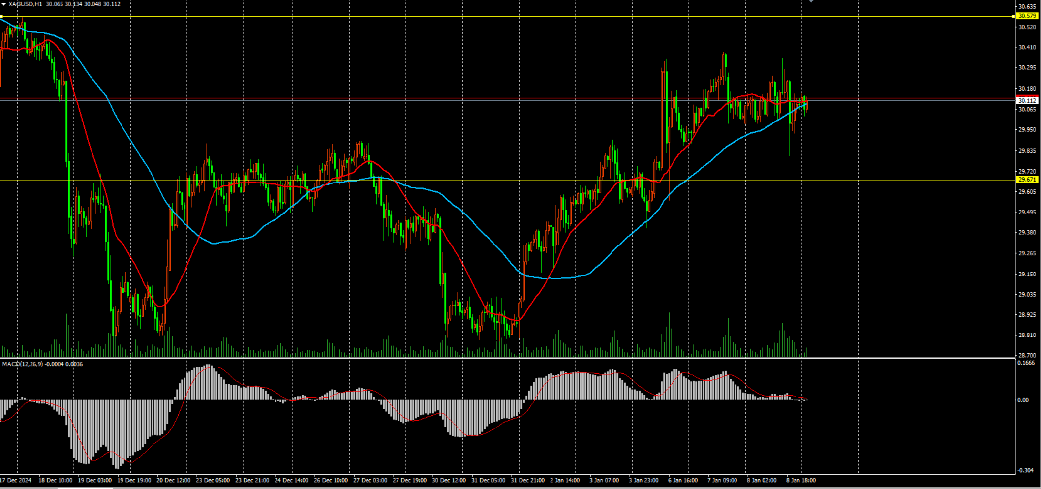Select the time label '3 Jan 07:00'
The image size is (1041, 489).
[x=604, y=480]
